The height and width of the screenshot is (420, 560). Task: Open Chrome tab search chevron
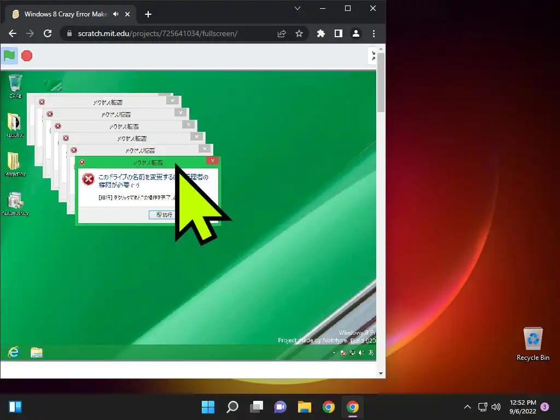click(x=297, y=8)
